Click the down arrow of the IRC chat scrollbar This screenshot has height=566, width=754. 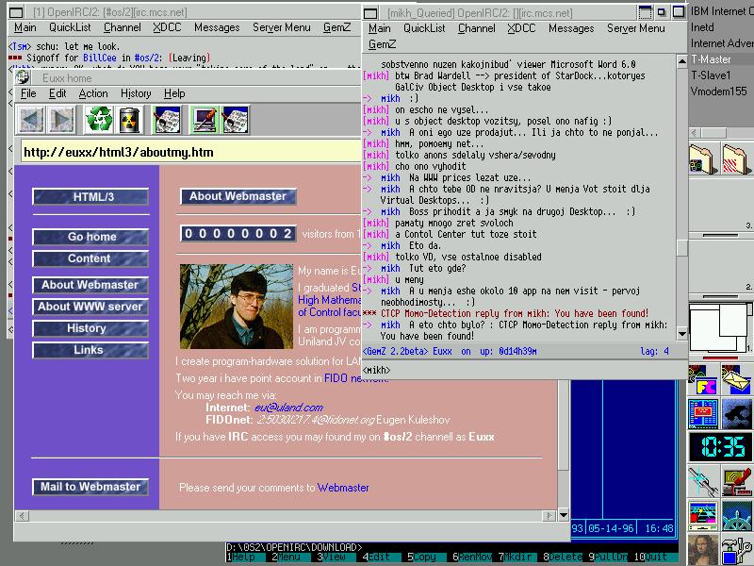coord(681,333)
